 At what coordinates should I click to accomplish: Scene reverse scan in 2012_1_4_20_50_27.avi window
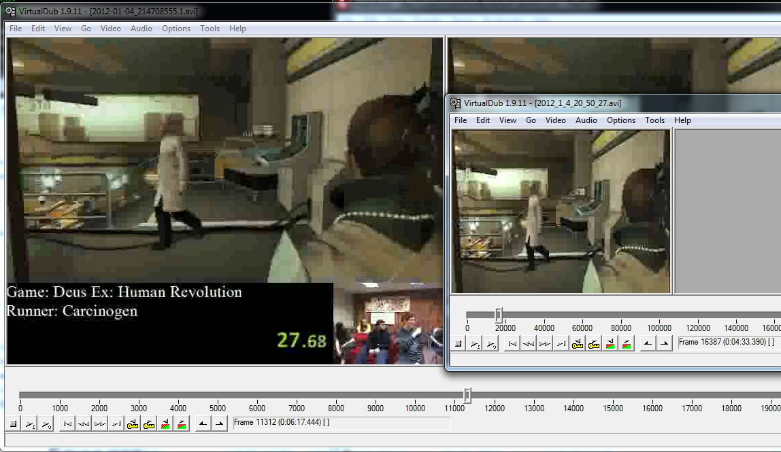click(x=610, y=343)
